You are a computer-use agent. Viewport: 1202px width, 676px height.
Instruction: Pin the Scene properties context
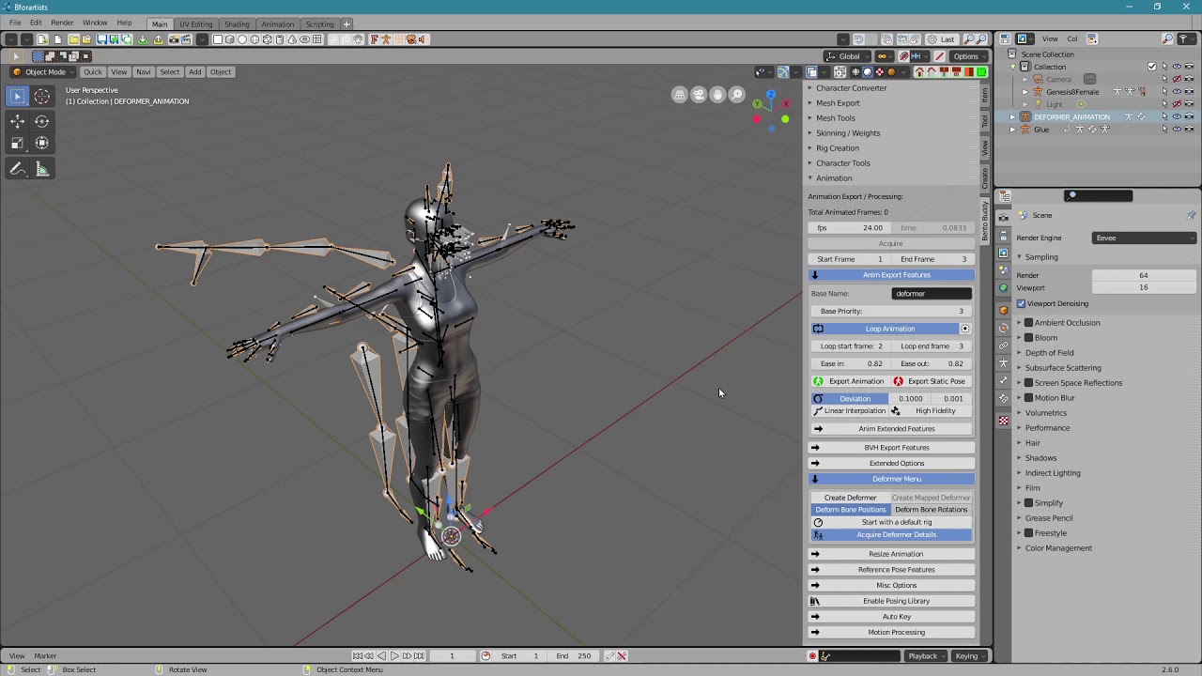pyautogui.click(x=1191, y=215)
